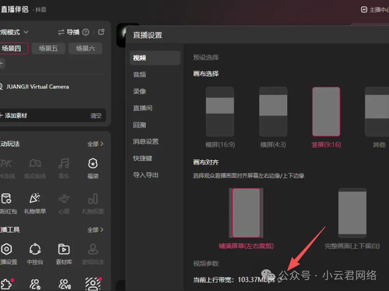Switch to the 音频 settings tab

click(x=139, y=75)
